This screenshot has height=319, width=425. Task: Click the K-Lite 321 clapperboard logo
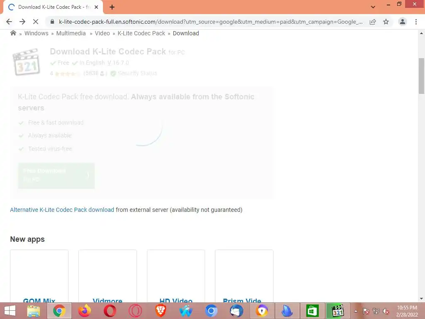[27, 62]
